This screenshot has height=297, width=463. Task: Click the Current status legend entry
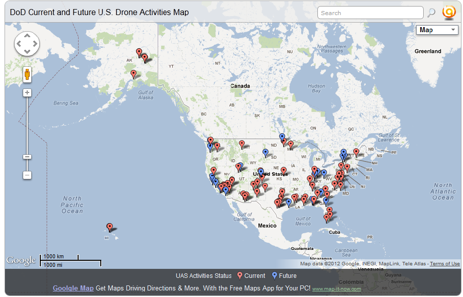pos(251,276)
